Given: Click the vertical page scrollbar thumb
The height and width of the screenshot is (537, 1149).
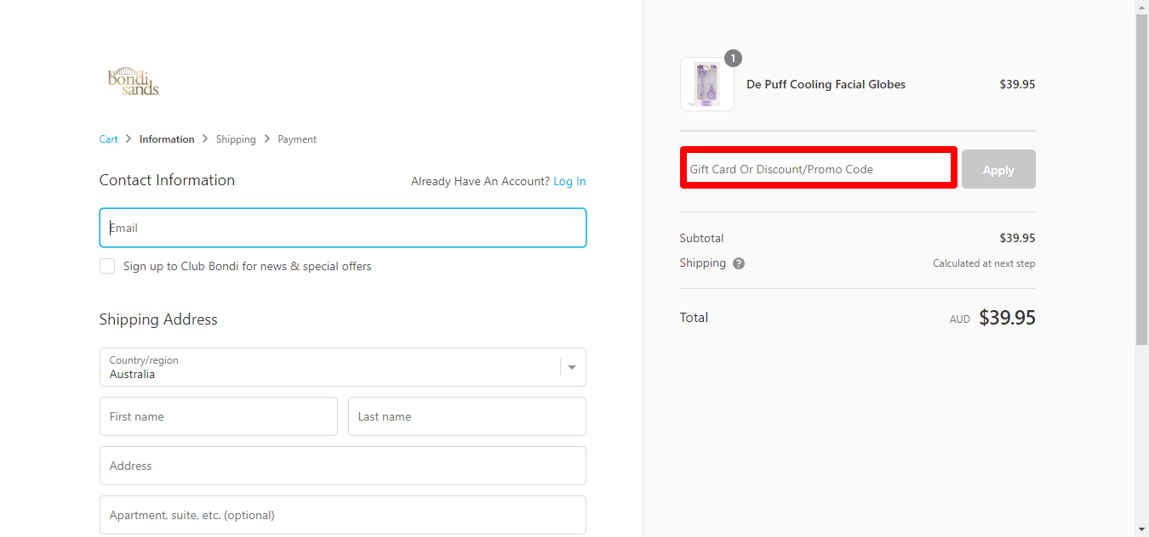Looking at the screenshot, I should coord(1141,178).
